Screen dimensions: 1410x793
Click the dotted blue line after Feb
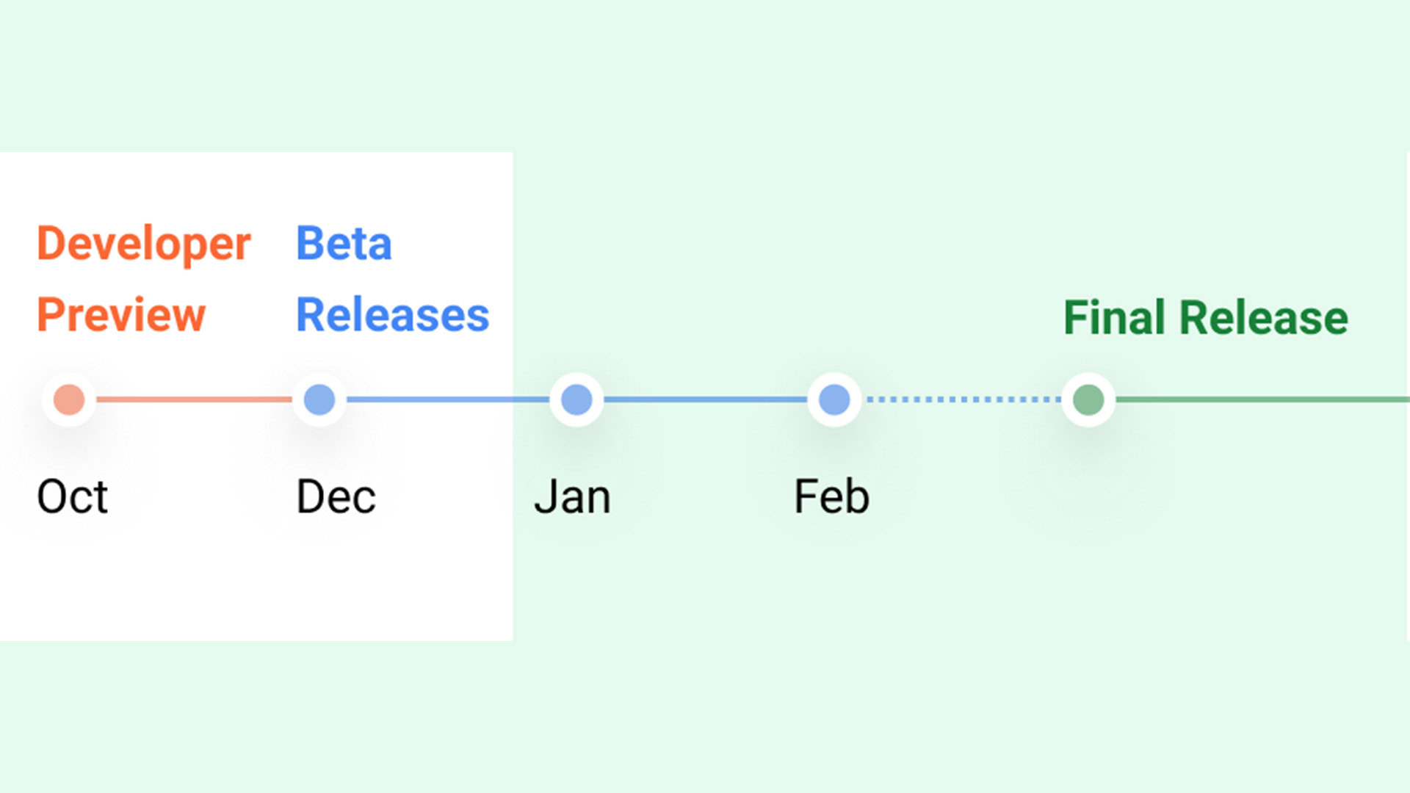pyautogui.click(x=962, y=399)
